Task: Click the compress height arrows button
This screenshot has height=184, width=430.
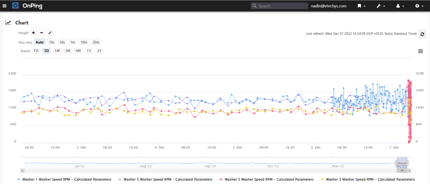Action: click(50, 33)
